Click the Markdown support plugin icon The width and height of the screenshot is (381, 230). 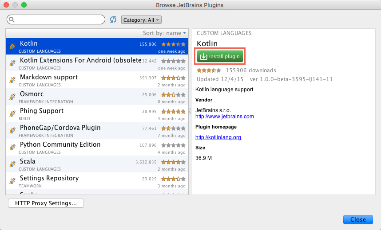(12, 80)
